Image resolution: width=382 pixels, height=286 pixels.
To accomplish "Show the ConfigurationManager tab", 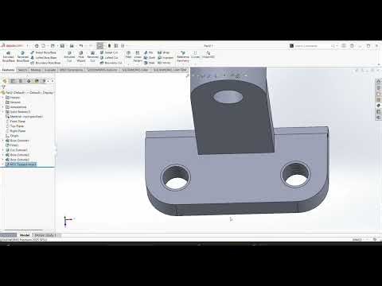I will [x=21, y=81].
